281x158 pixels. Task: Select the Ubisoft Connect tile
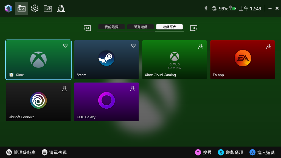click(x=38, y=102)
